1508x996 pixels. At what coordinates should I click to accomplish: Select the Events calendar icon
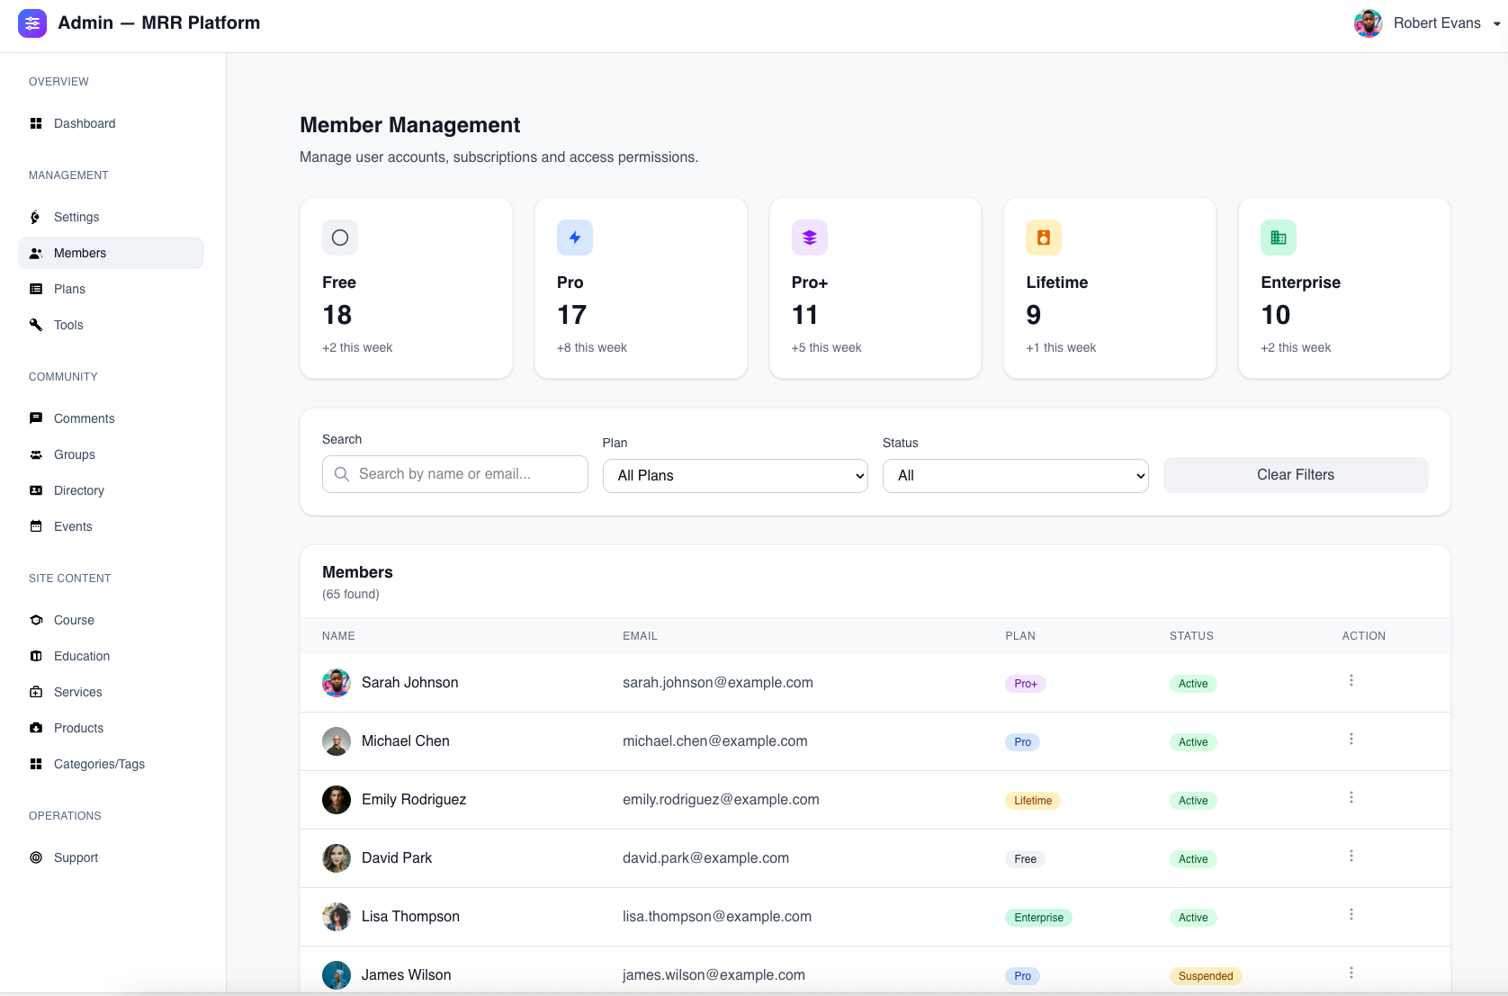tap(35, 526)
